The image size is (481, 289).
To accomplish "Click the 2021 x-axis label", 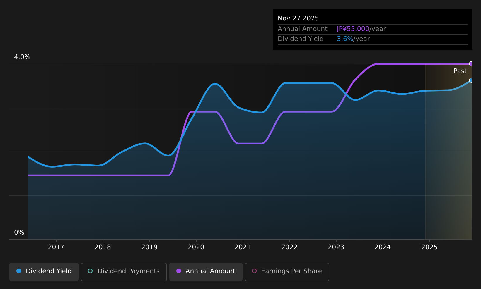I will click(x=243, y=247).
